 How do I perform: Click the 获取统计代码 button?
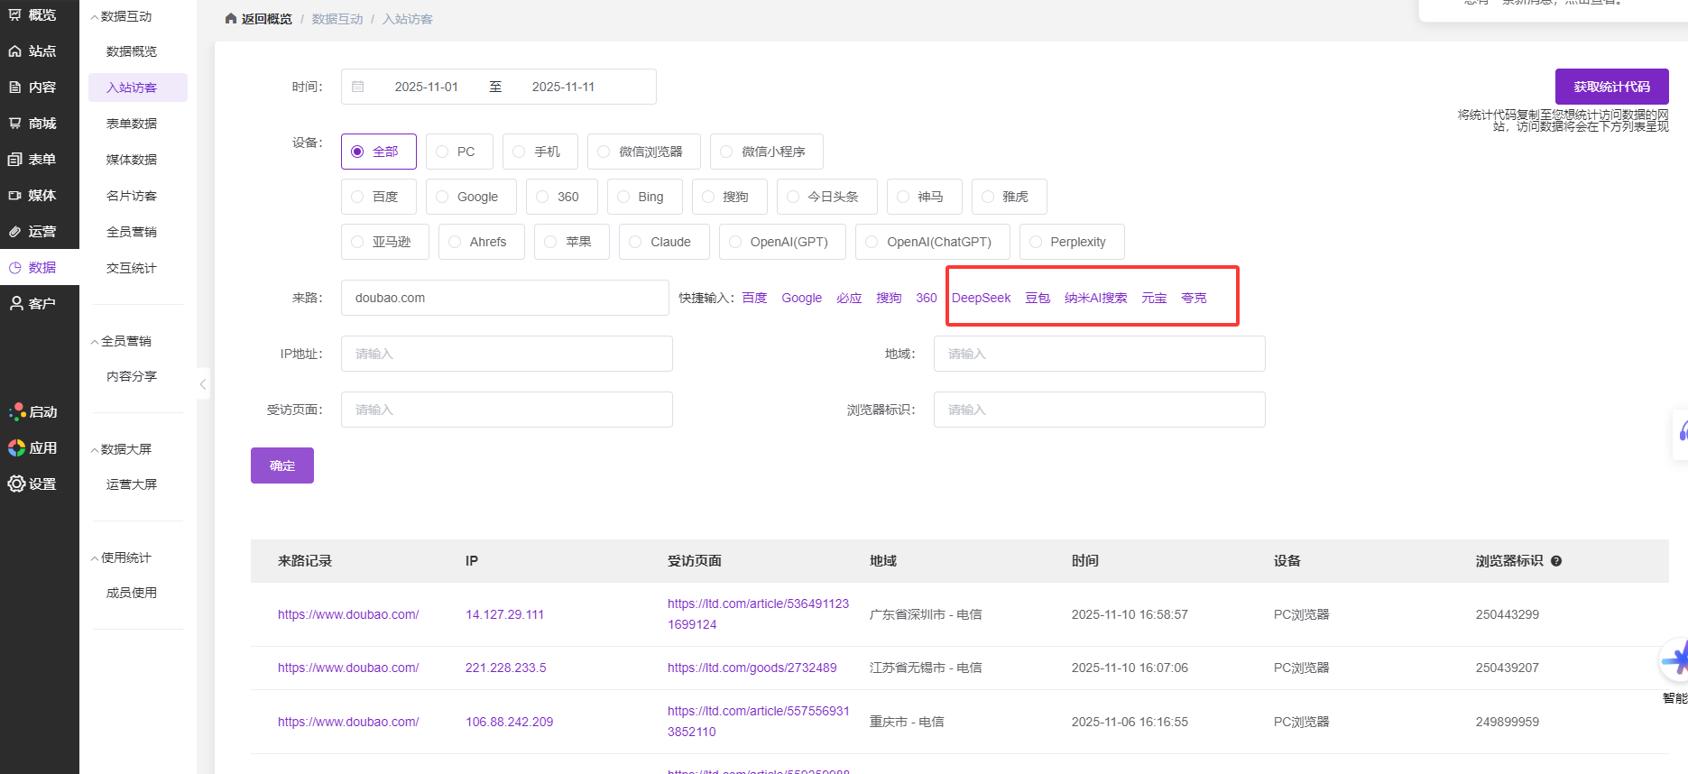tap(1611, 87)
